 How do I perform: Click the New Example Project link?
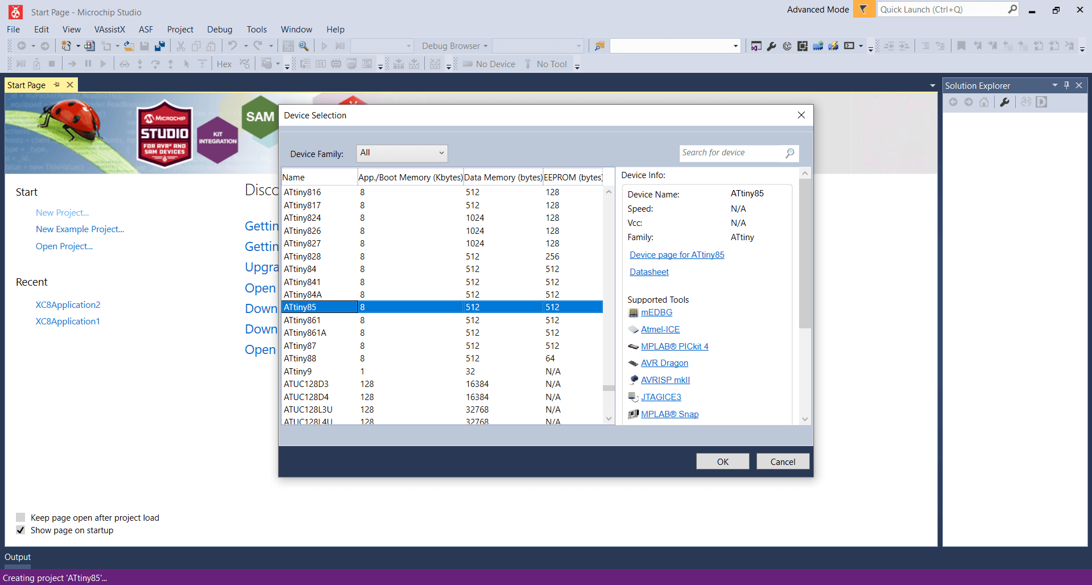[x=80, y=229]
